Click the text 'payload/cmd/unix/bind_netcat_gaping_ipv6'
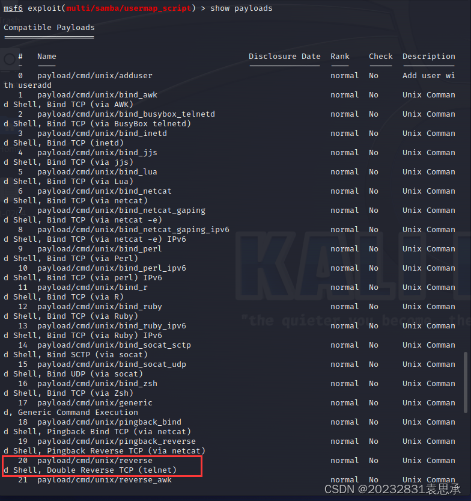 [x=133, y=229]
